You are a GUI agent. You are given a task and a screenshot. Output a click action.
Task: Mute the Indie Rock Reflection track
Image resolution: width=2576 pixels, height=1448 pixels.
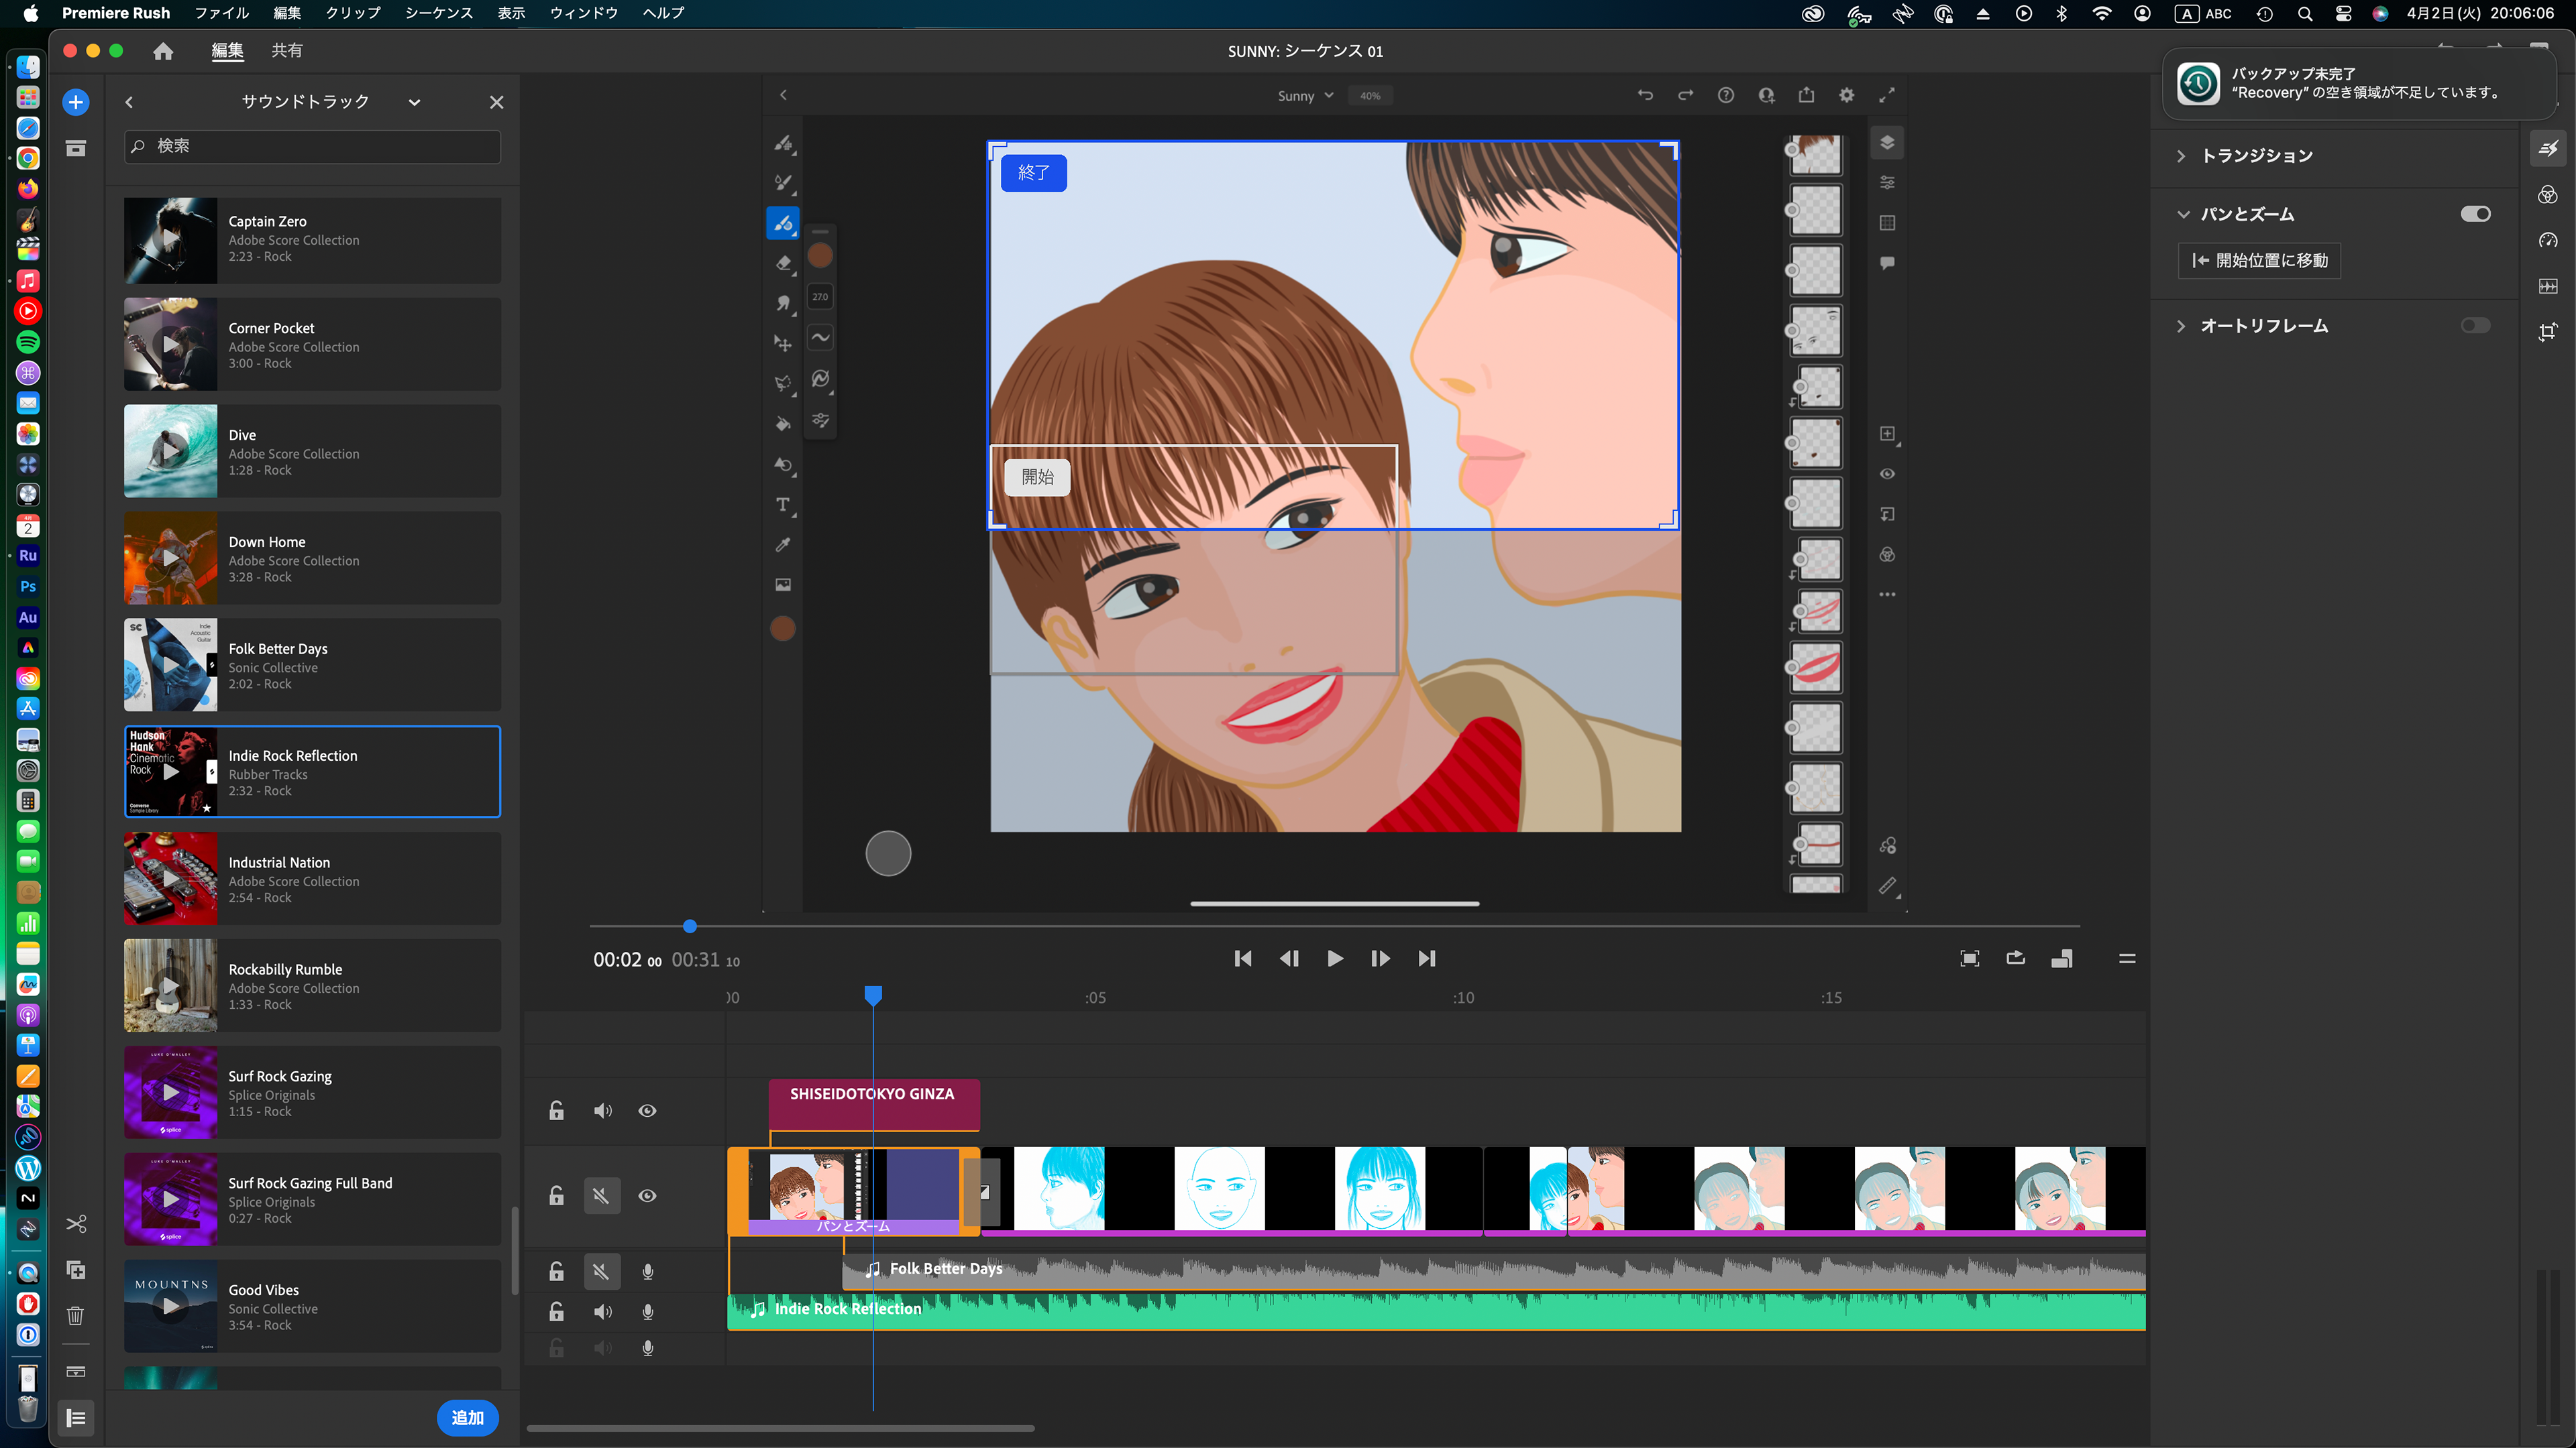point(602,1311)
